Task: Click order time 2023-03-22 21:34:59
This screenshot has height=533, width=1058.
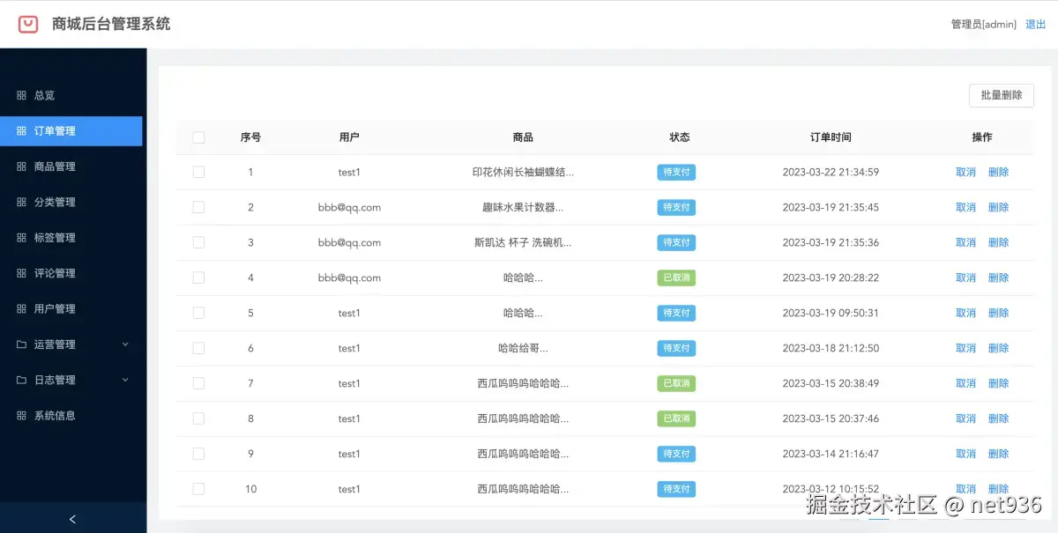Action: pos(831,172)
